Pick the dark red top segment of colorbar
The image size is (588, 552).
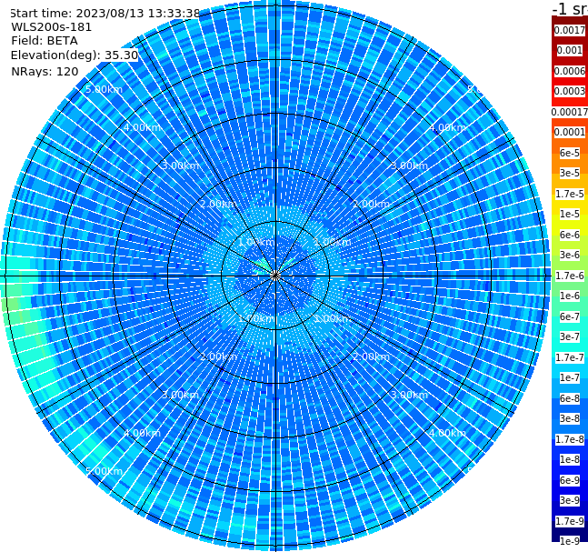[570, 21]
